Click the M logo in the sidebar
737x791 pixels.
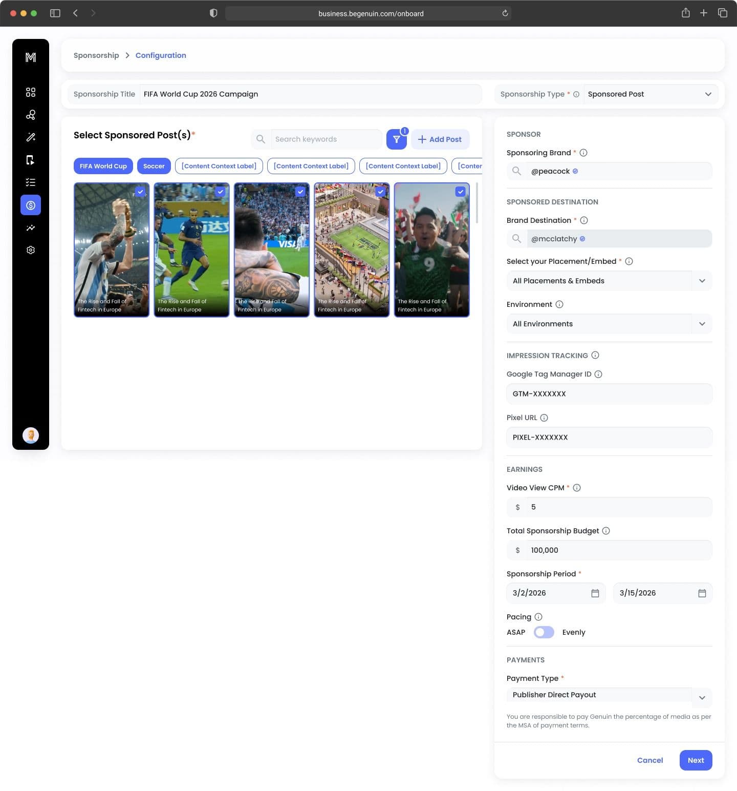coord(31,57)
